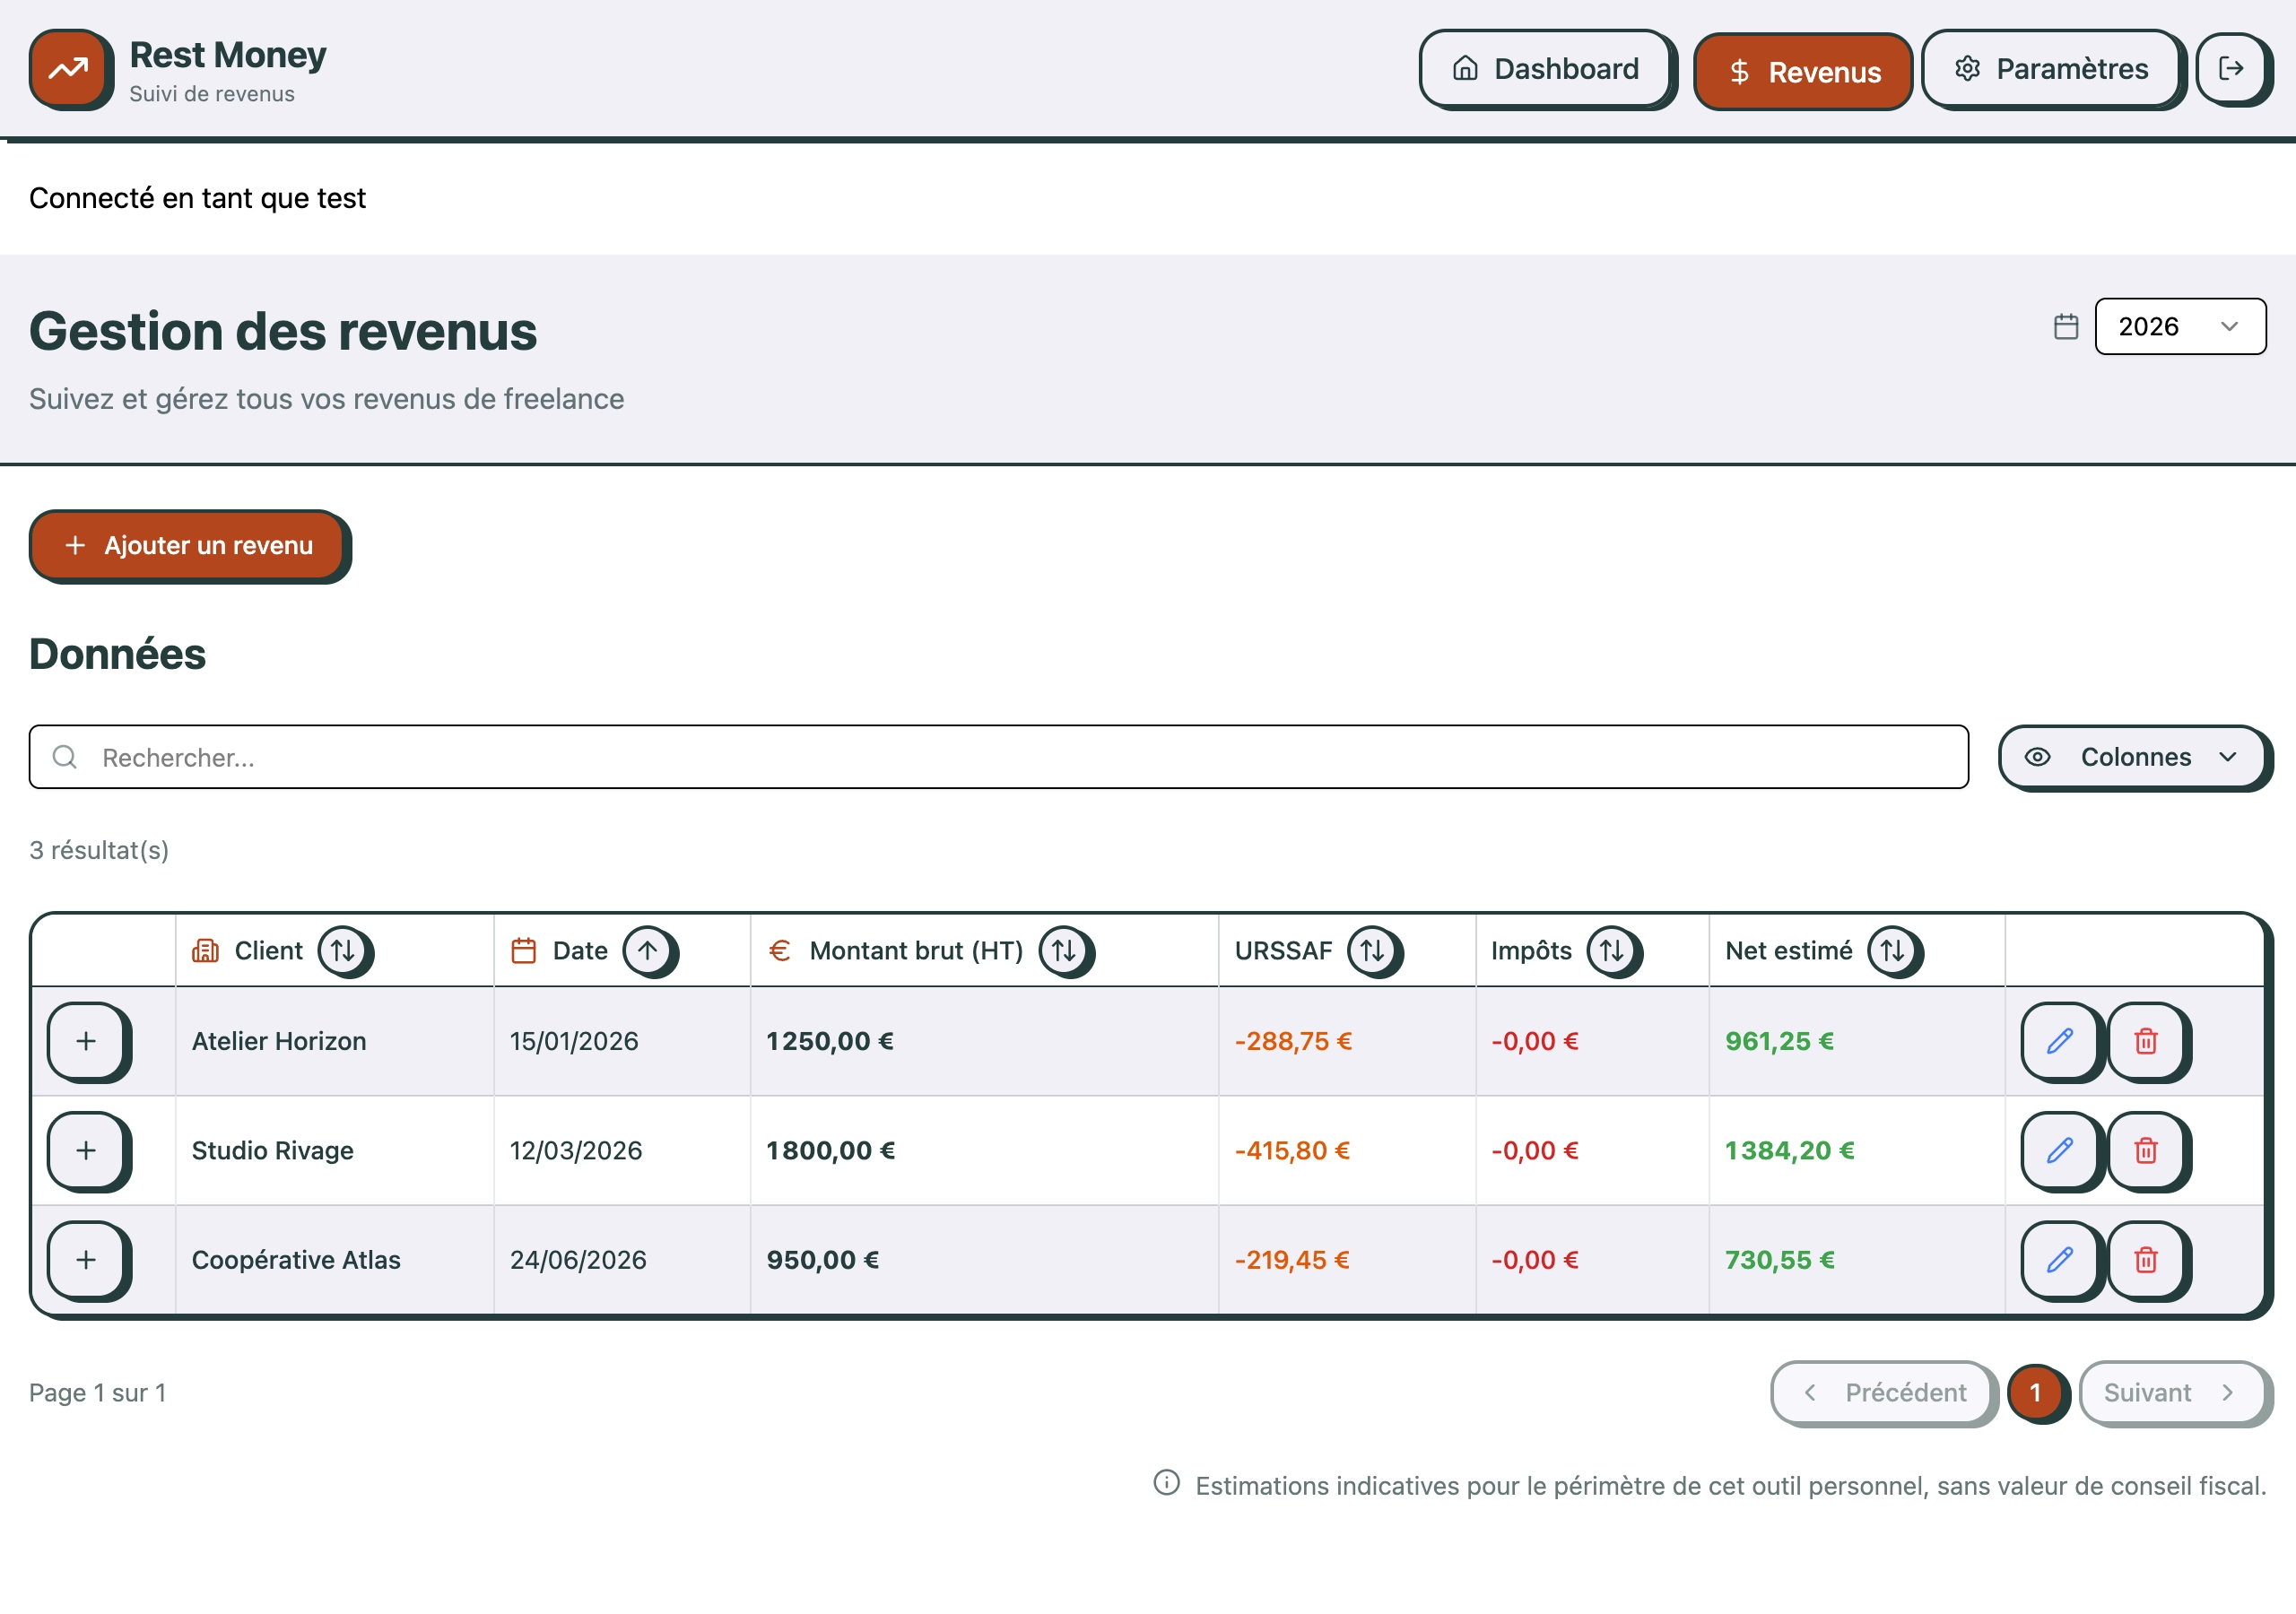This screenshot has width=2296, height=1614.
Task: Click the -415,80 € URSSAF value
Action: [x=1292, y=1150]
